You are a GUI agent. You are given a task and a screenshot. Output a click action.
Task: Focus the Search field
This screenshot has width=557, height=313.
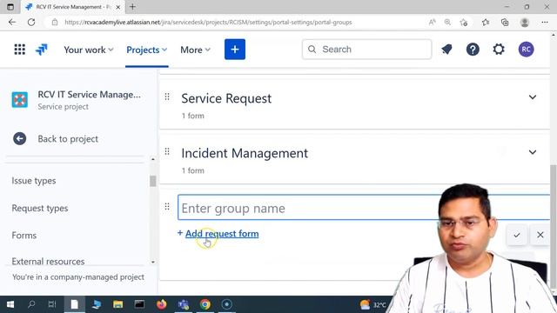367,50
